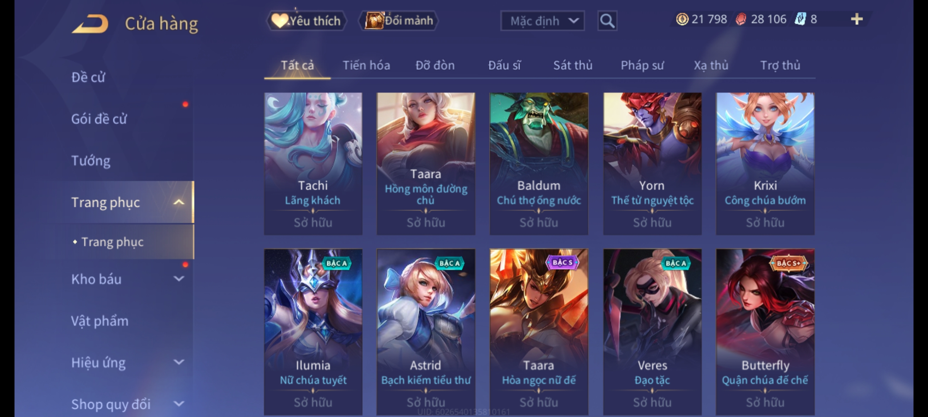The height and width of the screenshot is (417, 928).
Task: Select the Tiến hóa filter tab
Action: click(366, 65)
